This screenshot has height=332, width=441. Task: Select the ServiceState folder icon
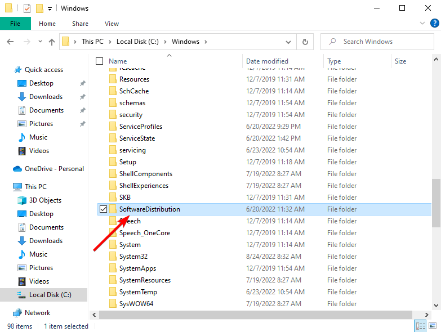[113, 138]
